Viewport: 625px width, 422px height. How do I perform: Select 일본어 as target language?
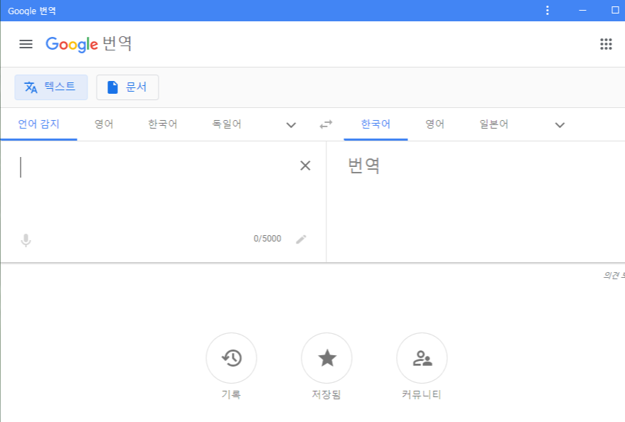[493, 124]
